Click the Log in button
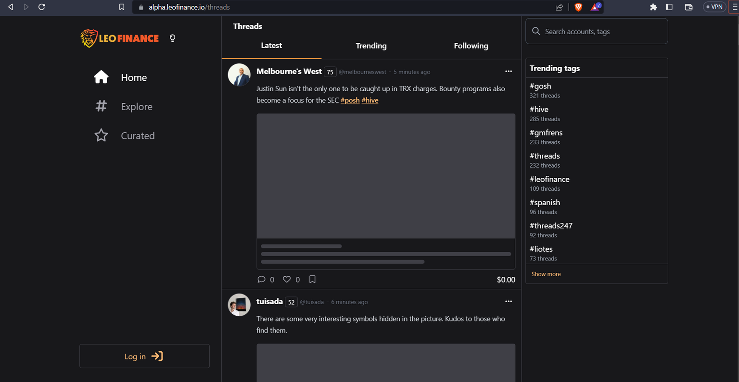 click(144, 356)
